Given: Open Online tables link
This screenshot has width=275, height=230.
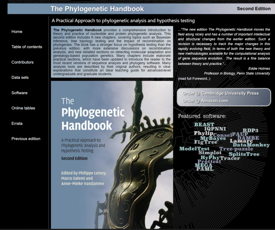Looking at the screenshot, I should click(x=23, y=108).
